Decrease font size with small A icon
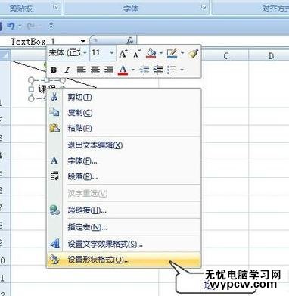Screen dimensions: 289x296 click(x=137, y=54)
